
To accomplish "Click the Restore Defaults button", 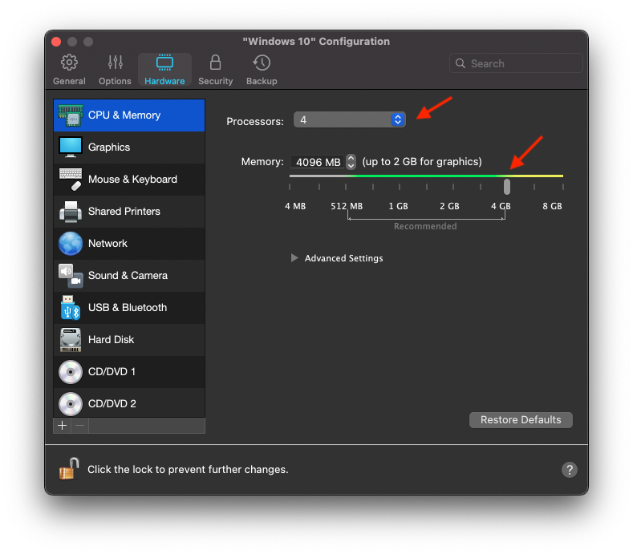I will (521, 420).
